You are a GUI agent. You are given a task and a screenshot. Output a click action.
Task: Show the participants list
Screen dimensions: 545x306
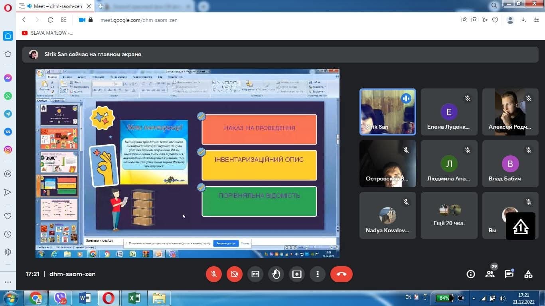click(x=490, y=274)
